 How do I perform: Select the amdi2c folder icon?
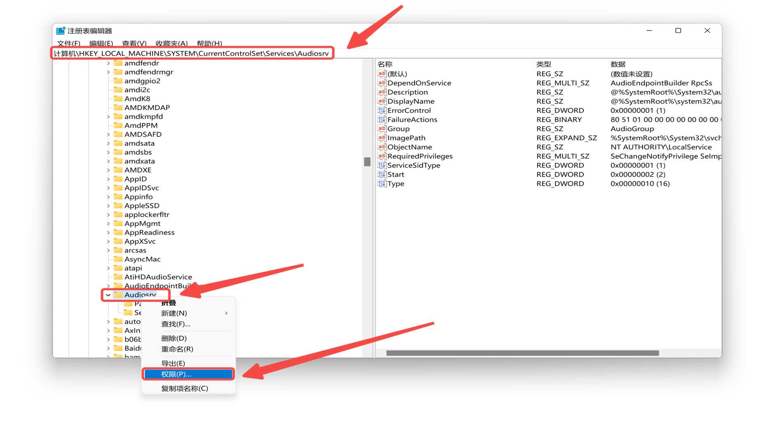coord(118,90)
